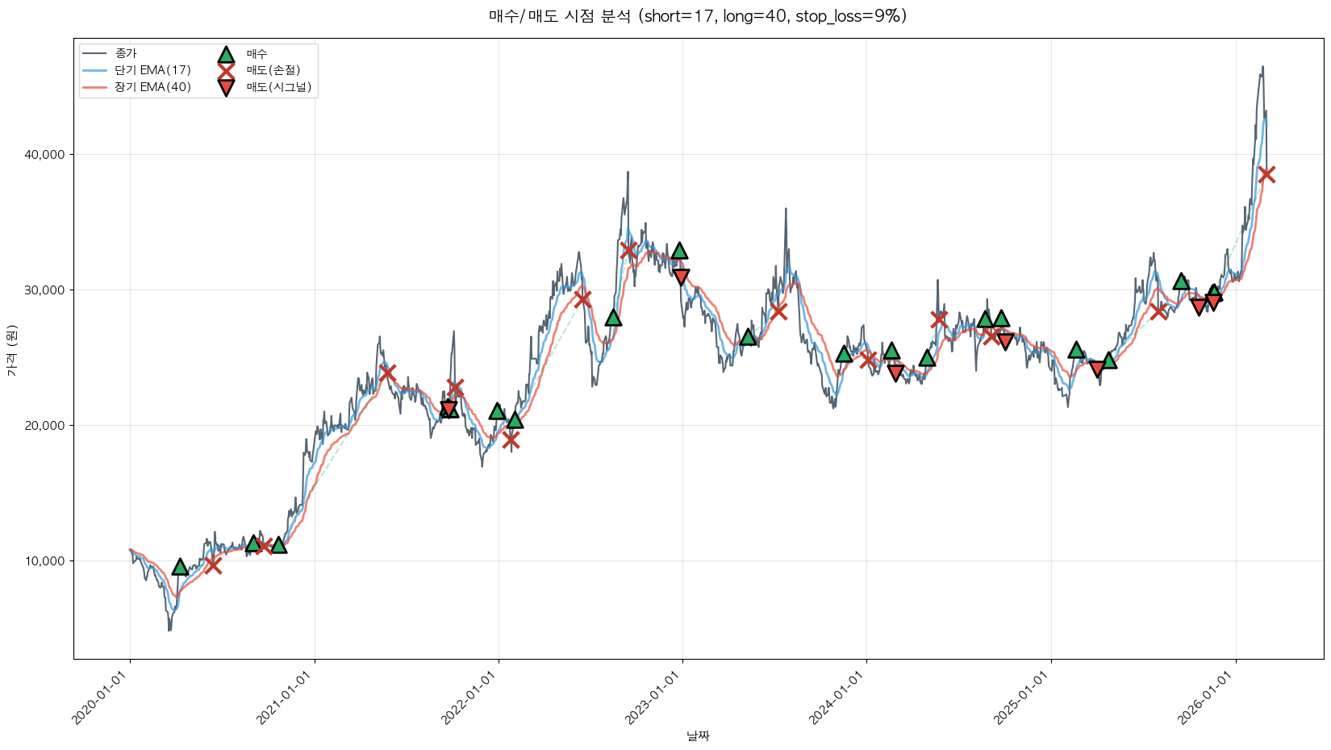Click the buy triangle just before 2023-01-01

[679, 251]
